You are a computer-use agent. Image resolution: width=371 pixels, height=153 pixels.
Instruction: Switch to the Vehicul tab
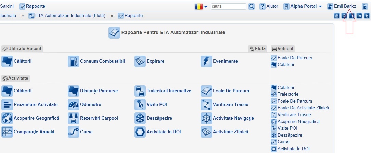coord(283,49)
